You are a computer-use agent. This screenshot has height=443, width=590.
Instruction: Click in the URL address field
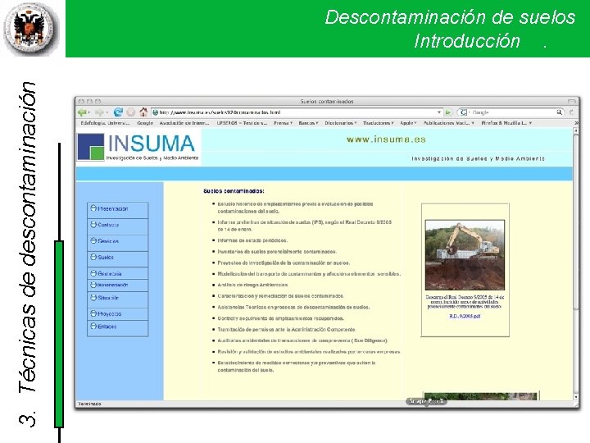[x=295, y=112]
